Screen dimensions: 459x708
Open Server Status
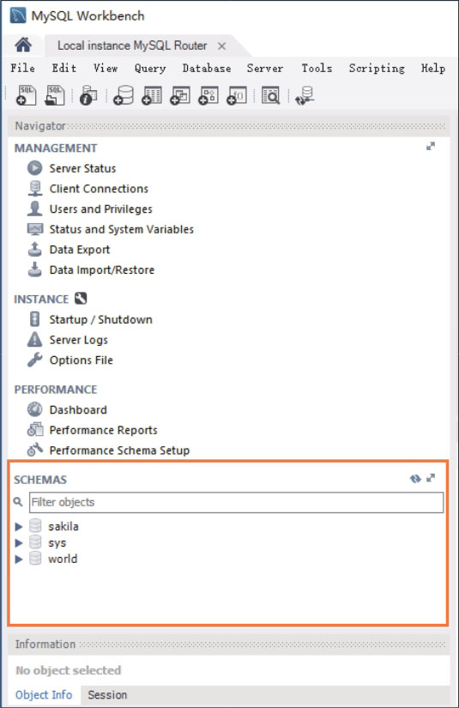point(82,168)
